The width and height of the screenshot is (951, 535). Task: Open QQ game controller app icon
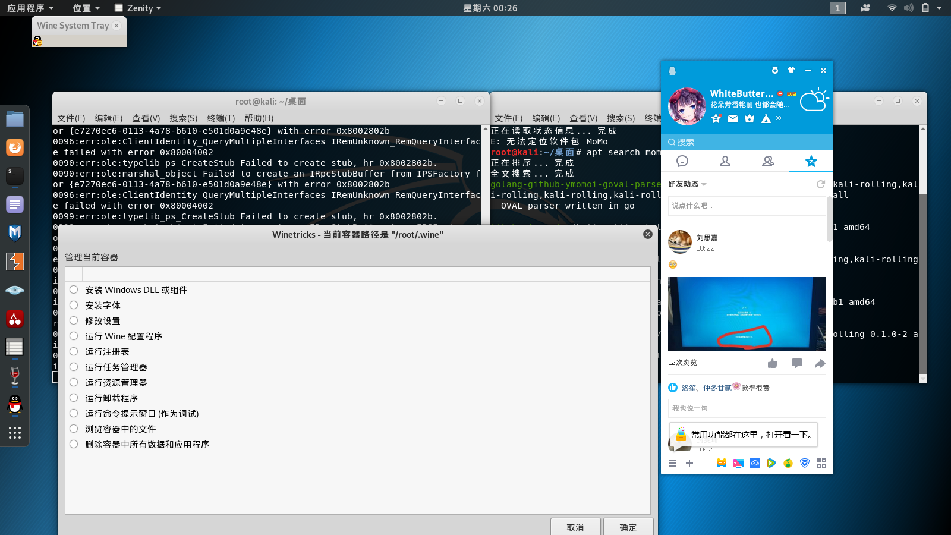[x=722, y=463]
